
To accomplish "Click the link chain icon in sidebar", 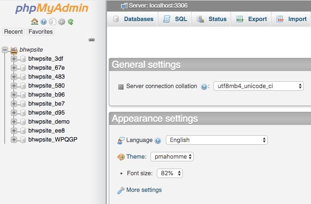I will coord(92,40).
